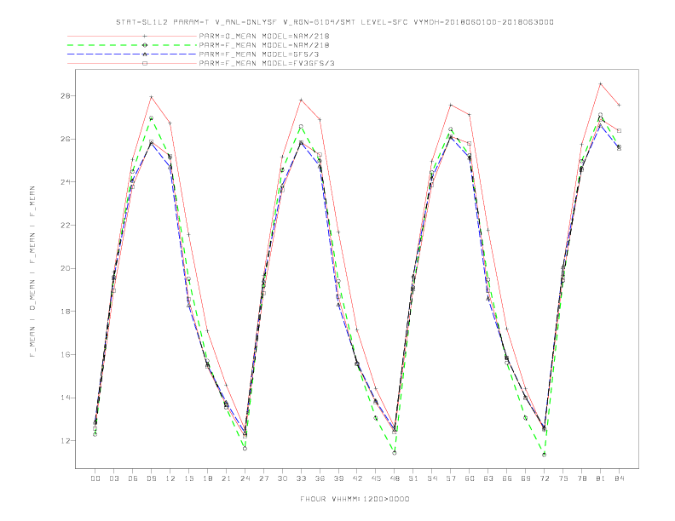The height and width of the screenshot is (521, 675).
Task: Click PARAM=T in the chart title
Action: pos(192,22)
